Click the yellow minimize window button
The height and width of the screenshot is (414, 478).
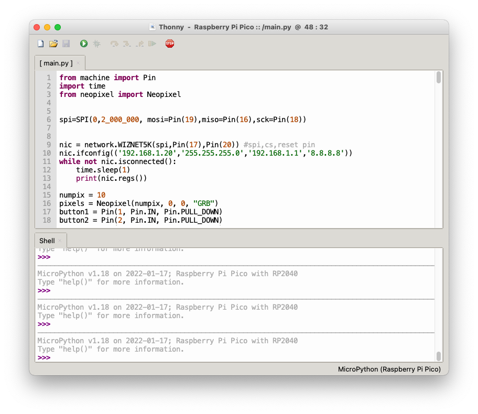(x=47, y=27)
